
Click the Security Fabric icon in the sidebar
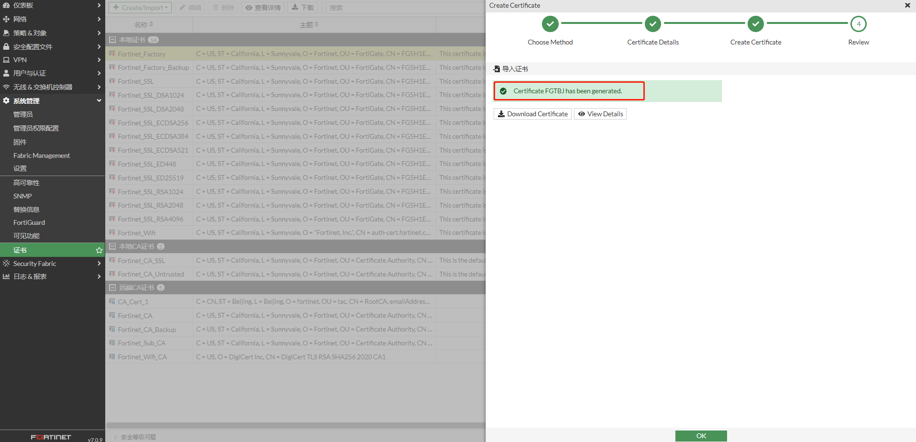coord(6,264)
